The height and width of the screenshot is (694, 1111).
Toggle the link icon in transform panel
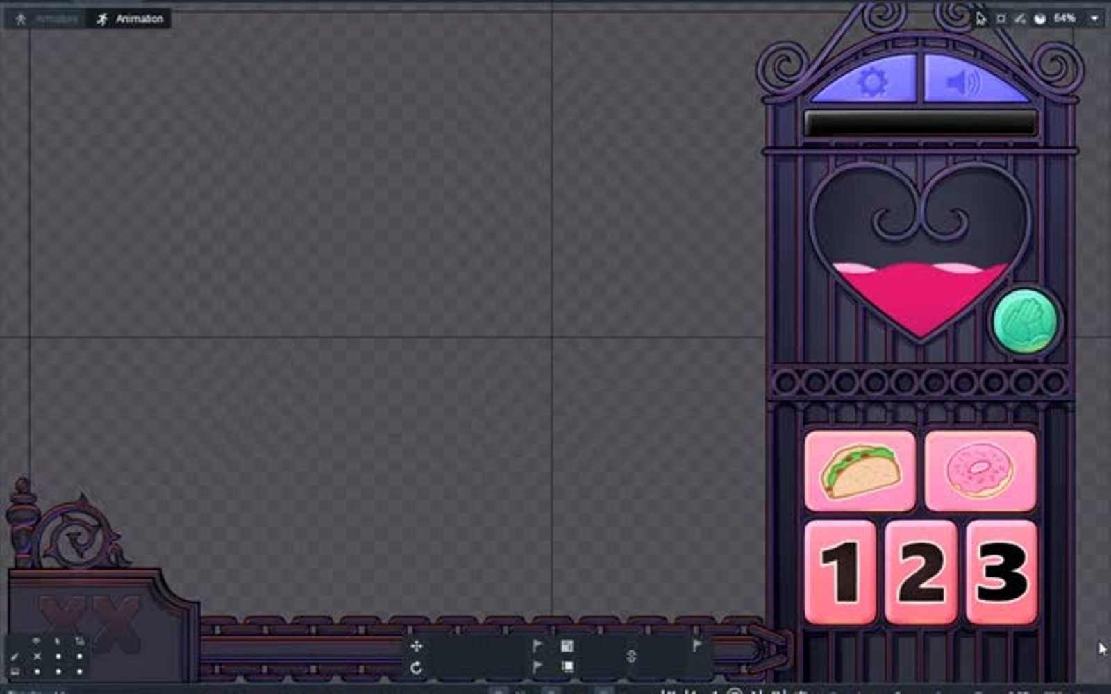(x=631, y=656)
